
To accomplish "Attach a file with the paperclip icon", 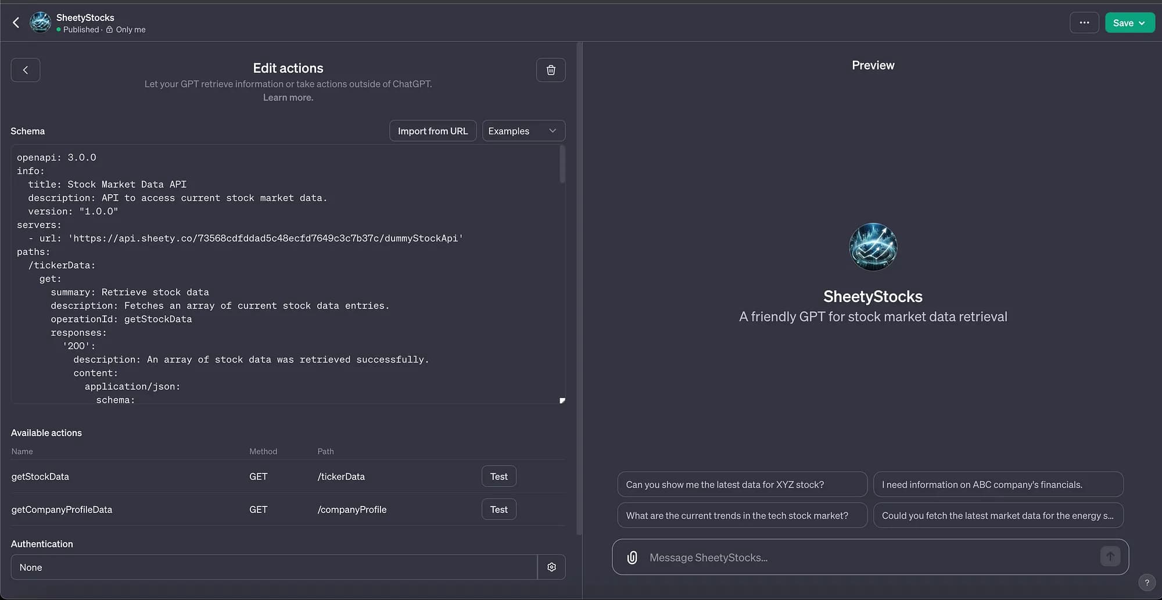I will [x=632, y=558].
